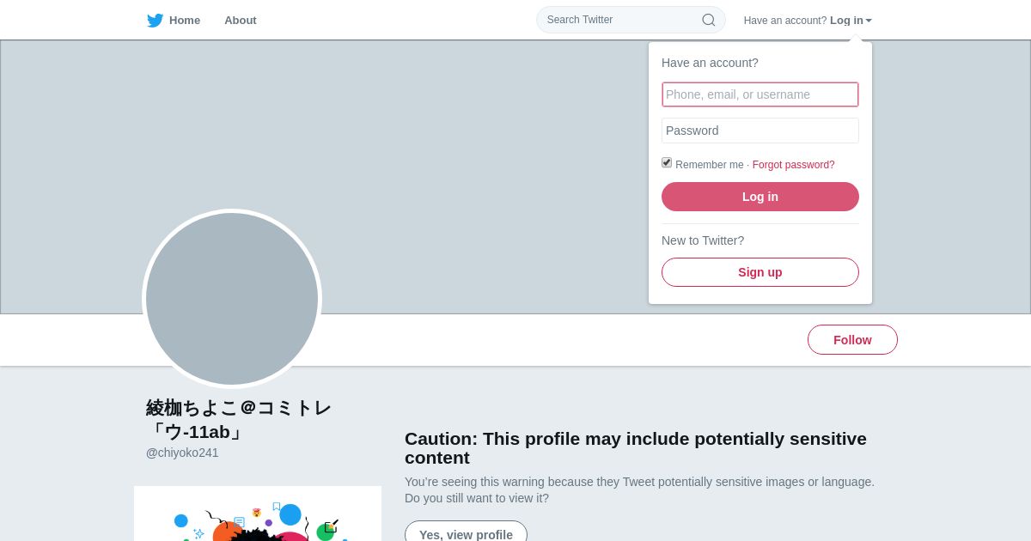Click the round profile avatar
Image resolution: width=1031 pixels, height=541 pixels.
[232, 299]
